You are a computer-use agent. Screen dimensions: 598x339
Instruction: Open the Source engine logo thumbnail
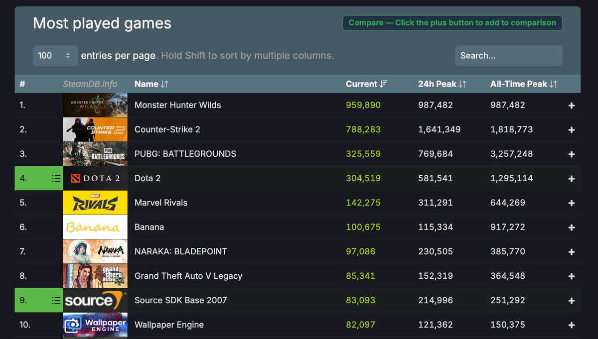(x=95, y=300)
